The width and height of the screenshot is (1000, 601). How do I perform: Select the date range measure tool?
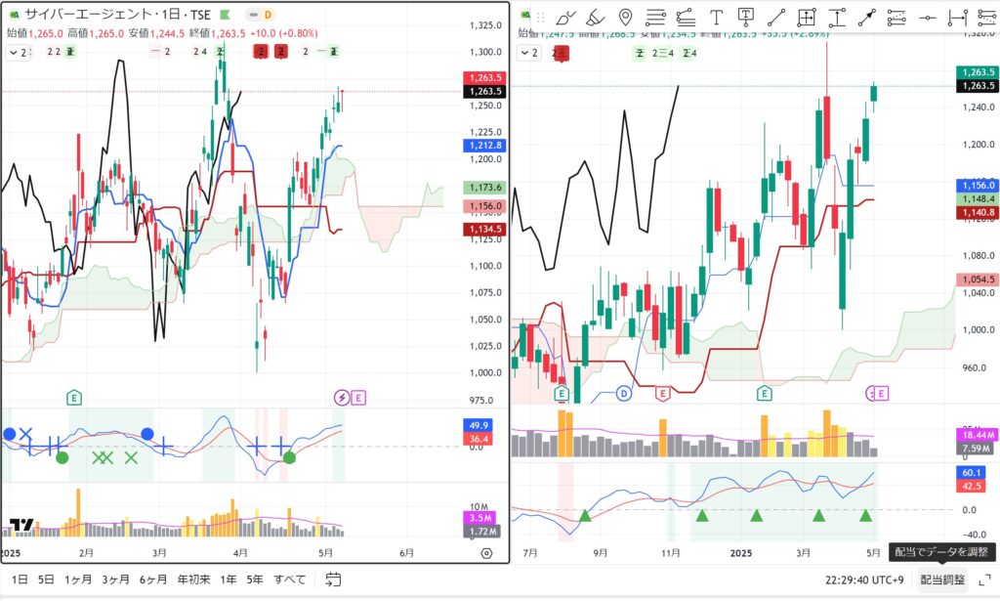point(957,18)
